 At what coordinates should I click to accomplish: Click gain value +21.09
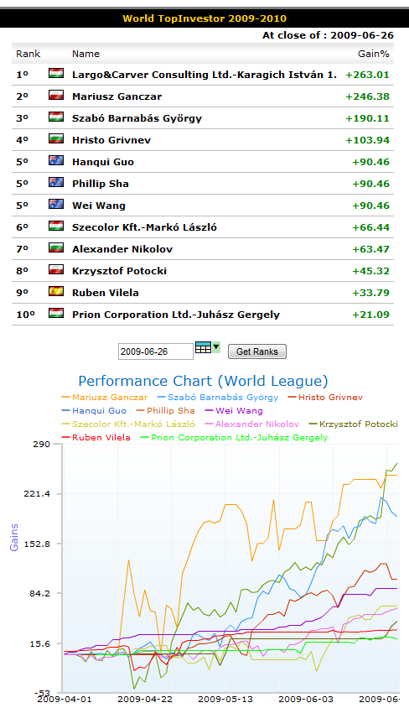370,315
